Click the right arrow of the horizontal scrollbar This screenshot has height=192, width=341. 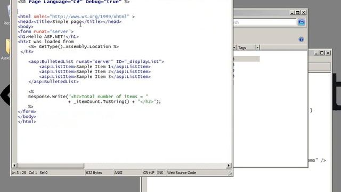click(x=229, y=165)
